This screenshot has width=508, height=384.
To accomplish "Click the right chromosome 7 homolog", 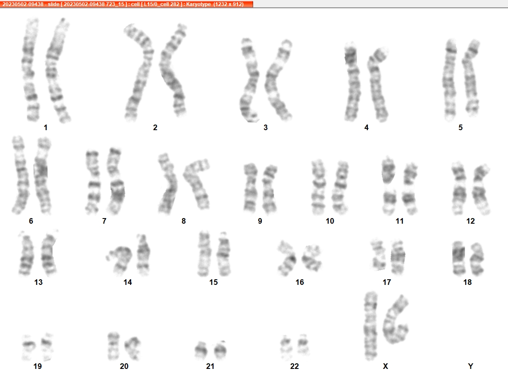I will 116,181.
